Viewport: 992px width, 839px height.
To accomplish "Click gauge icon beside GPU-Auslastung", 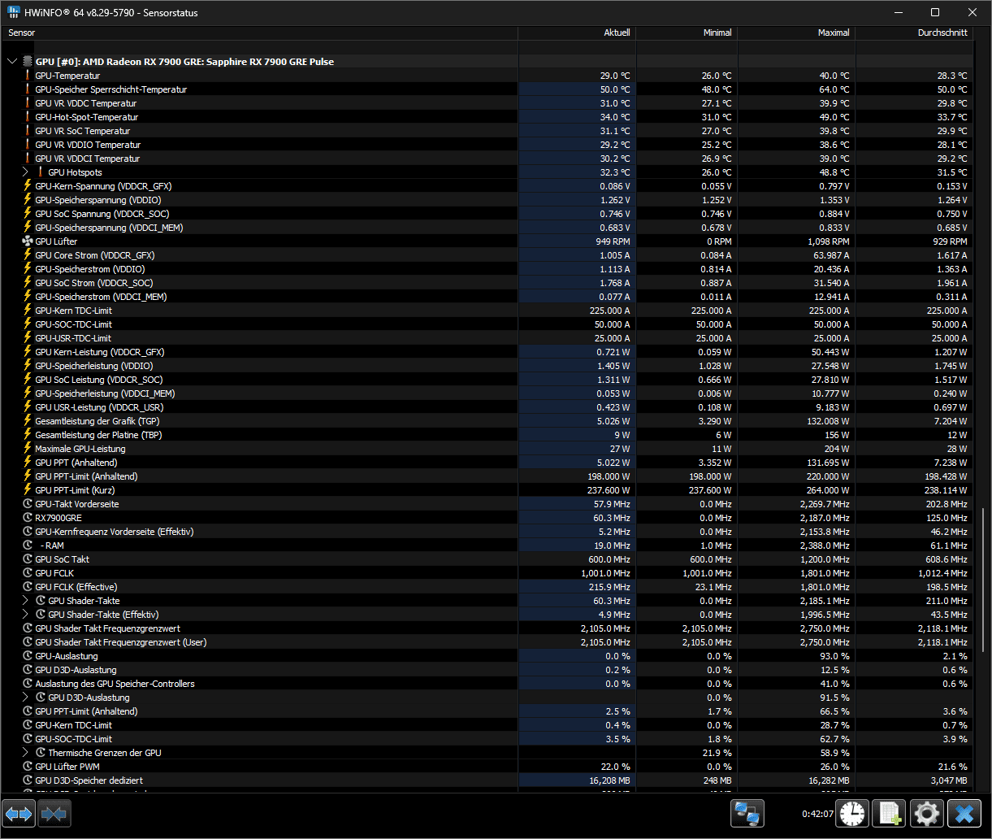I will (27, 656).
